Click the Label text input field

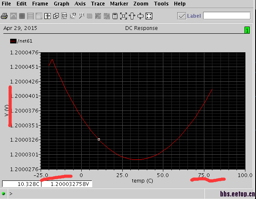pyautogui.click(x=227, y=16)
